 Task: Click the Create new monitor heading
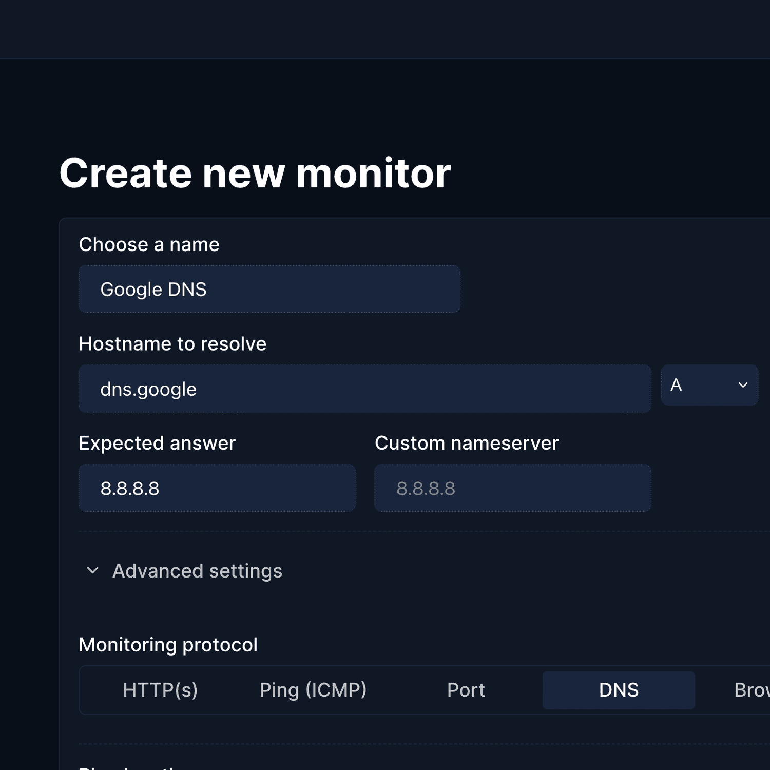coord(255,173)
